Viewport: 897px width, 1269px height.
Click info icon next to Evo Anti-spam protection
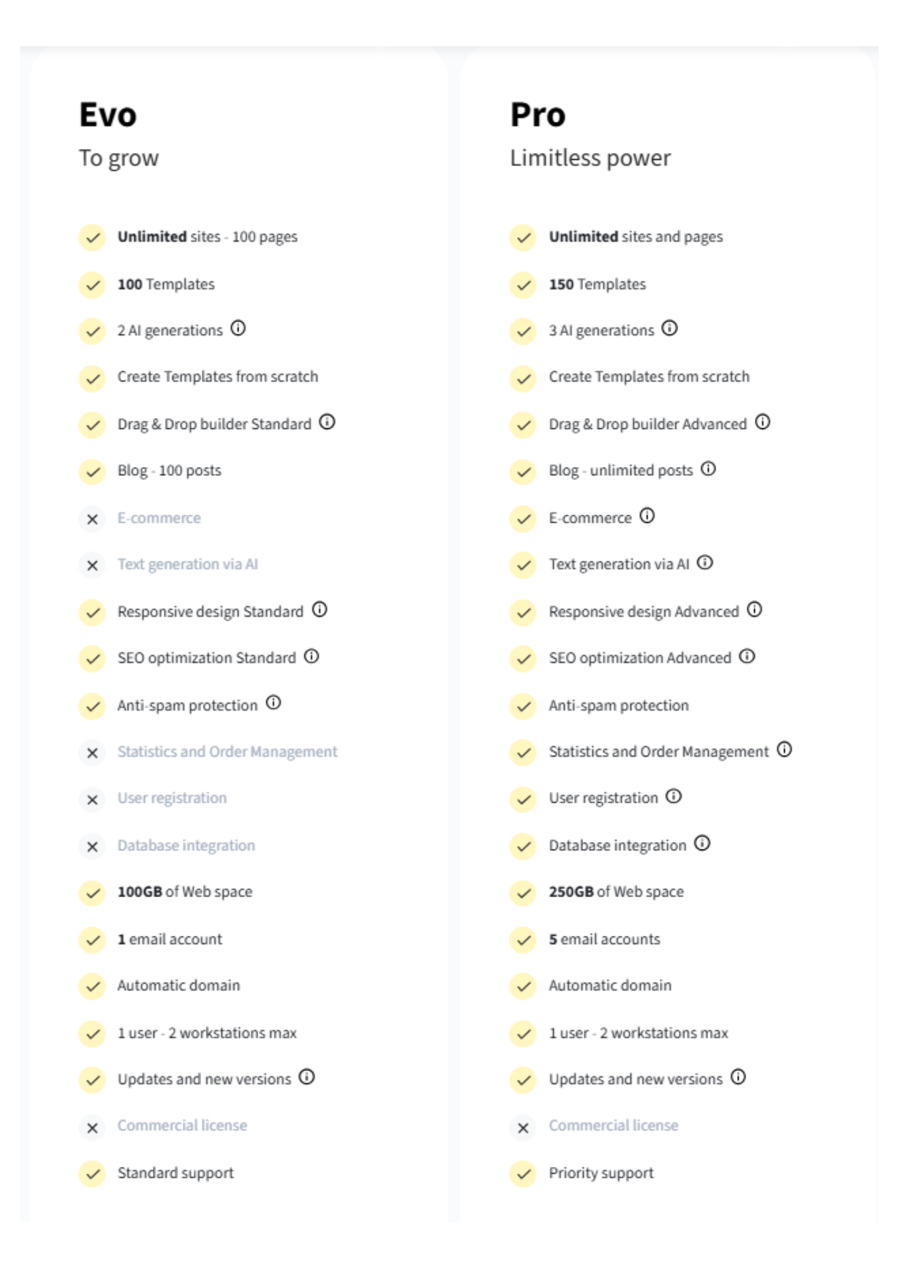(x=273, y=703)
